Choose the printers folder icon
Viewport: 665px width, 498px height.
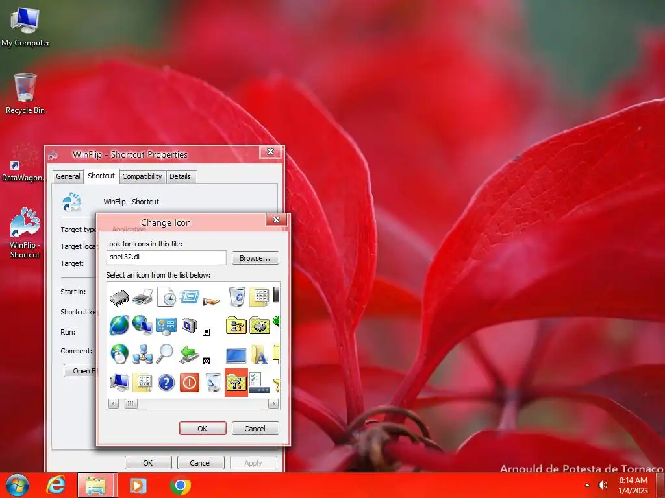click(x=260, y=326)
